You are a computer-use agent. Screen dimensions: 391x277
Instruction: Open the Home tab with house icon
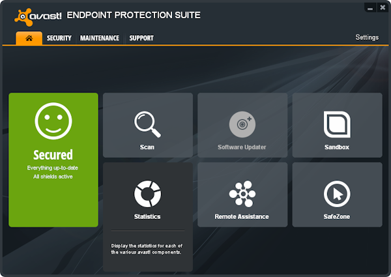[29, 38]
